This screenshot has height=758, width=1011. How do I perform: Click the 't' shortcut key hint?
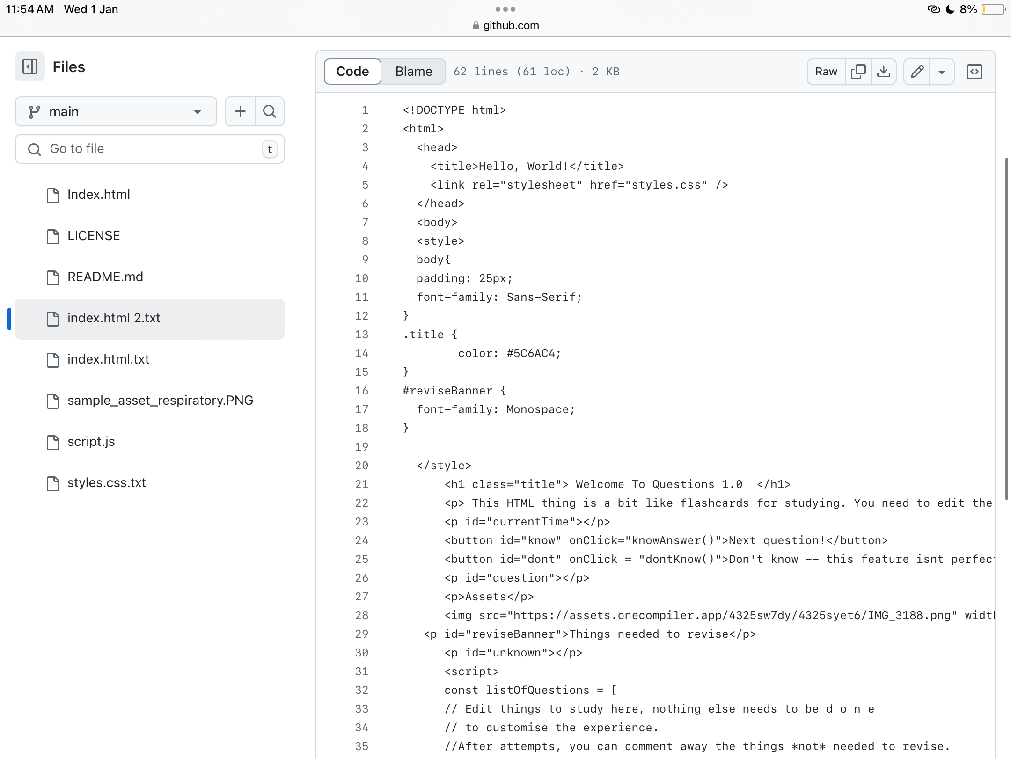[x=270, y=149]
